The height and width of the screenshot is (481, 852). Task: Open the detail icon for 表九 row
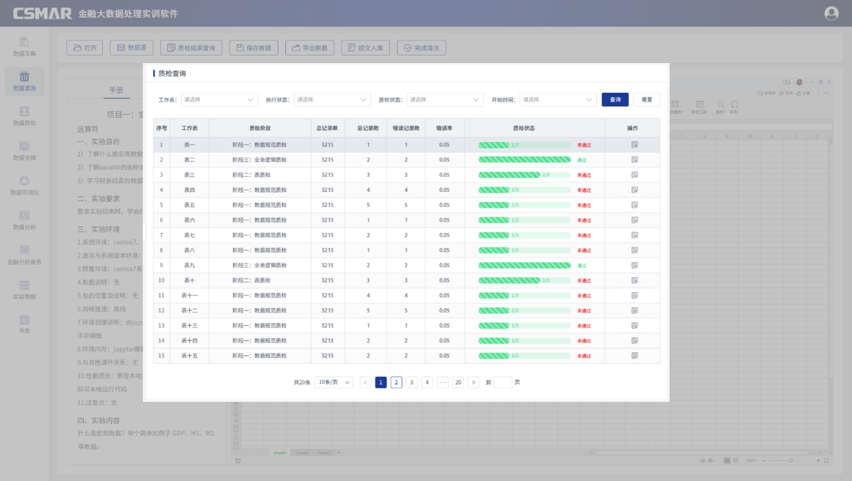coord(634,265)
